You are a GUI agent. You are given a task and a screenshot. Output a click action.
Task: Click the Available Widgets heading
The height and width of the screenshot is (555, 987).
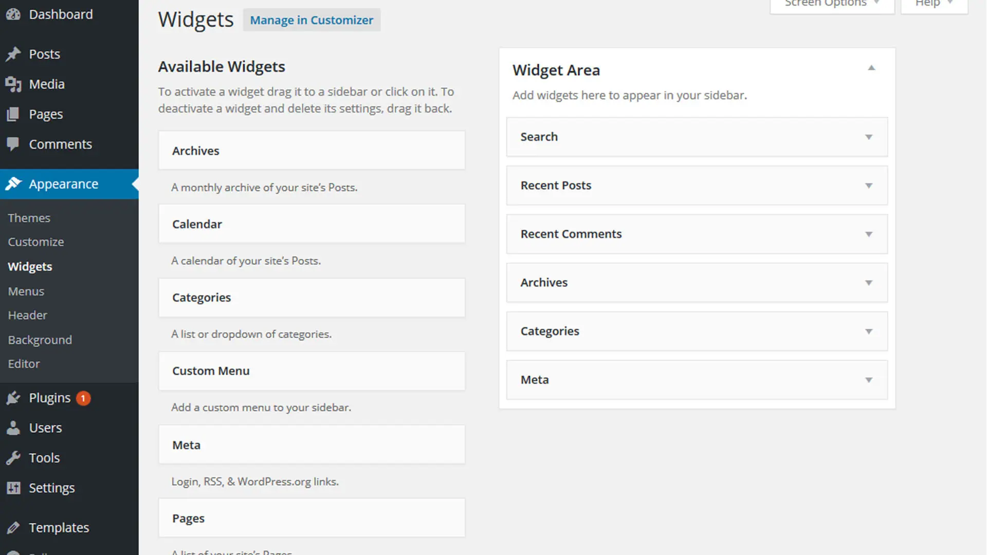pos(222,67)
